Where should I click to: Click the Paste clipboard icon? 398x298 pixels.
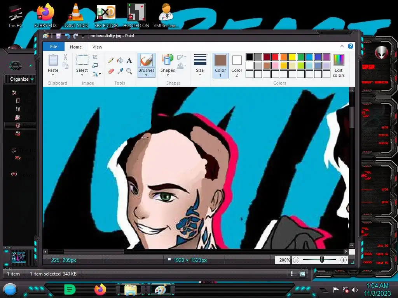(x=53, y=60)
